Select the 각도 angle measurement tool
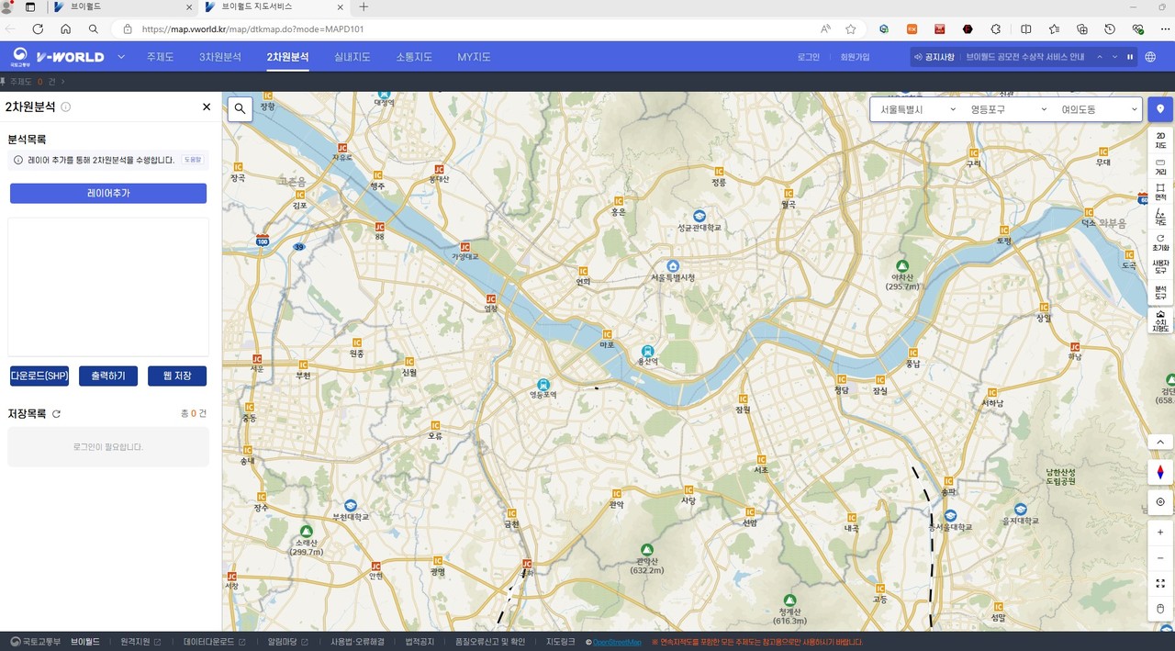1175x651 pixels. tap(1160, 218)
